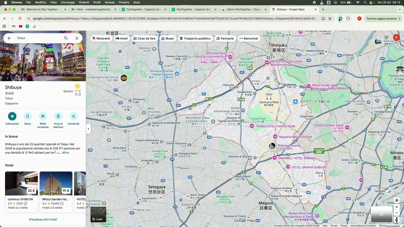Click the Termini link in footer

coord(334,225)
